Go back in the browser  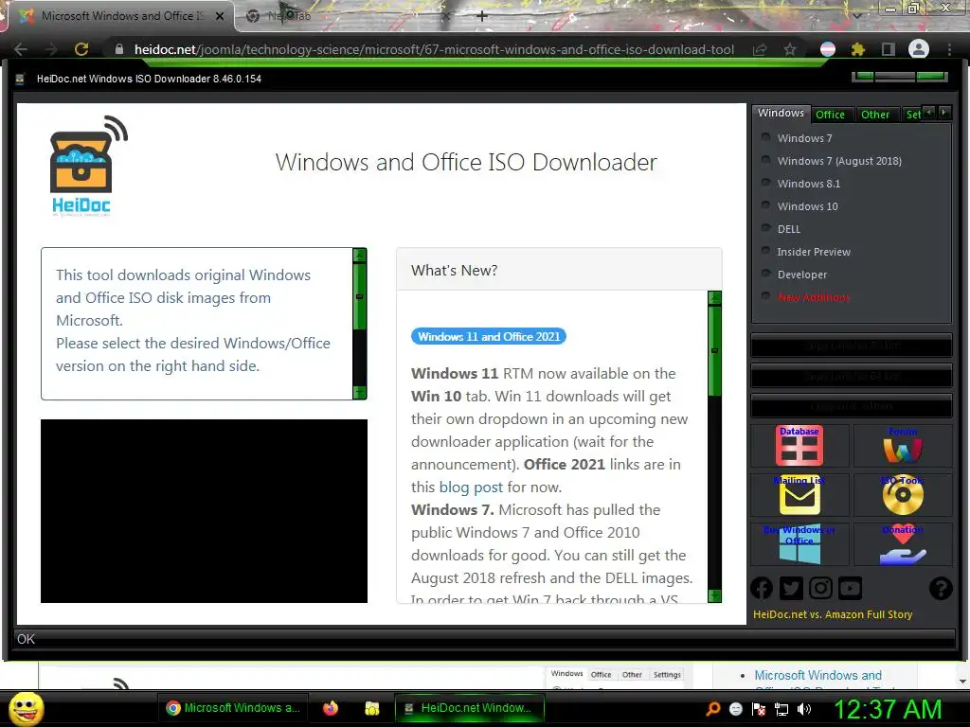(x=21, y=49)
